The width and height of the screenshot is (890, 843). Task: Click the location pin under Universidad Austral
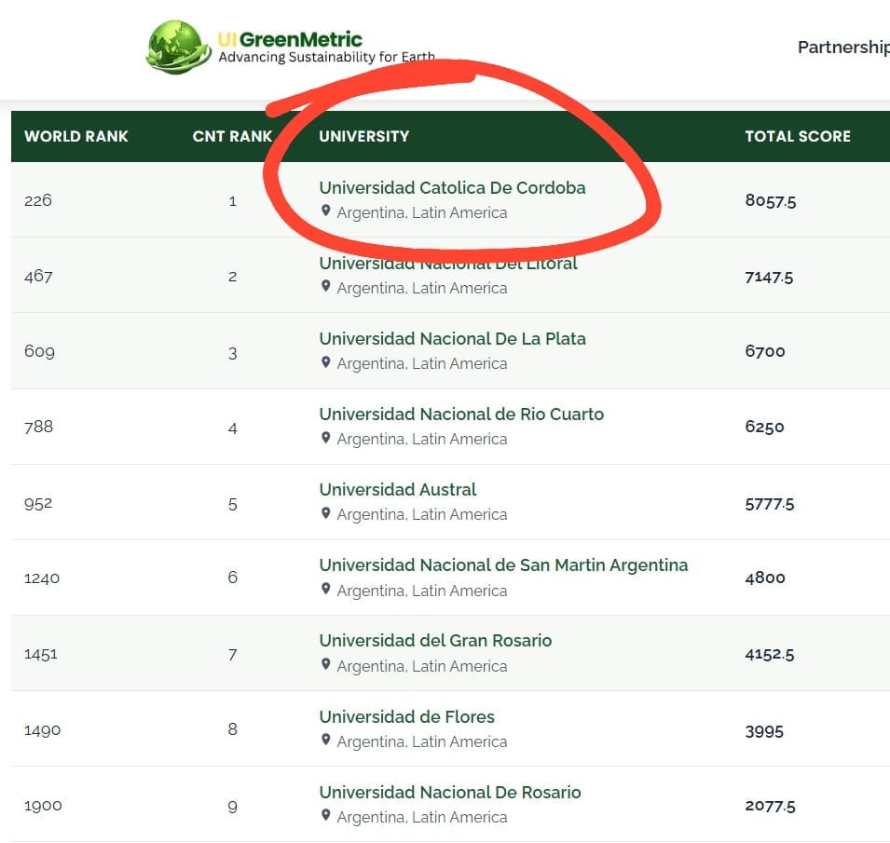click(326, 513)
